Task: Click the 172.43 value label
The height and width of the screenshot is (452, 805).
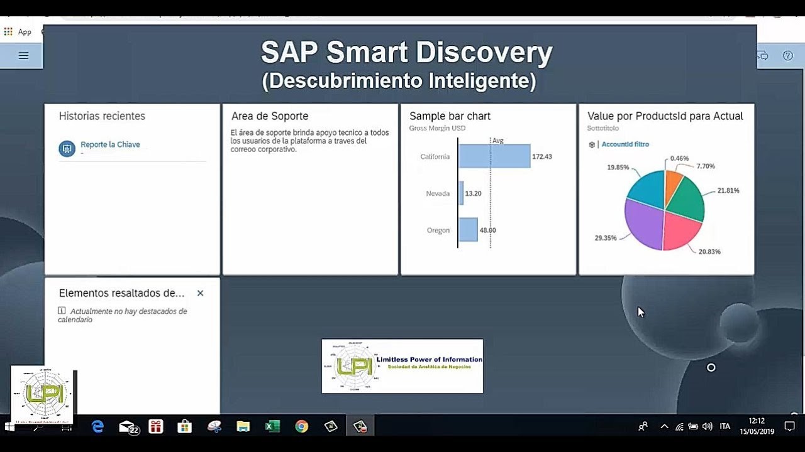Action: pos(542,156)
